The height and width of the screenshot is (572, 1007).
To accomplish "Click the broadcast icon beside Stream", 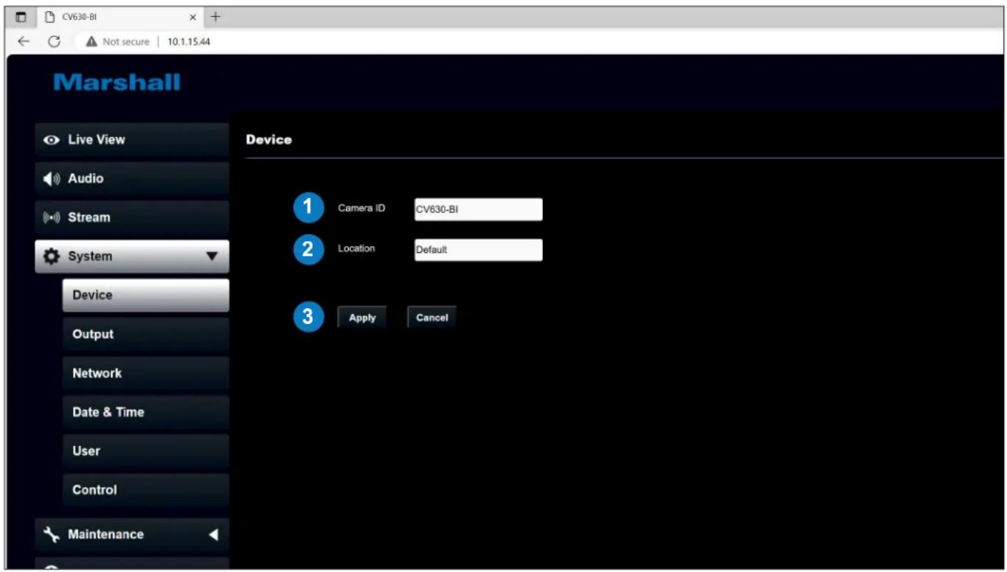I will click(x=53, y=217).
